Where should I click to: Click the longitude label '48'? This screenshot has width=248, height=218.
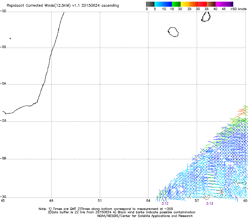(x=51, y=201)
